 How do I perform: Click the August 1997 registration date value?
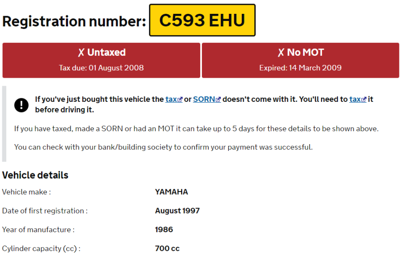[177, 211]
